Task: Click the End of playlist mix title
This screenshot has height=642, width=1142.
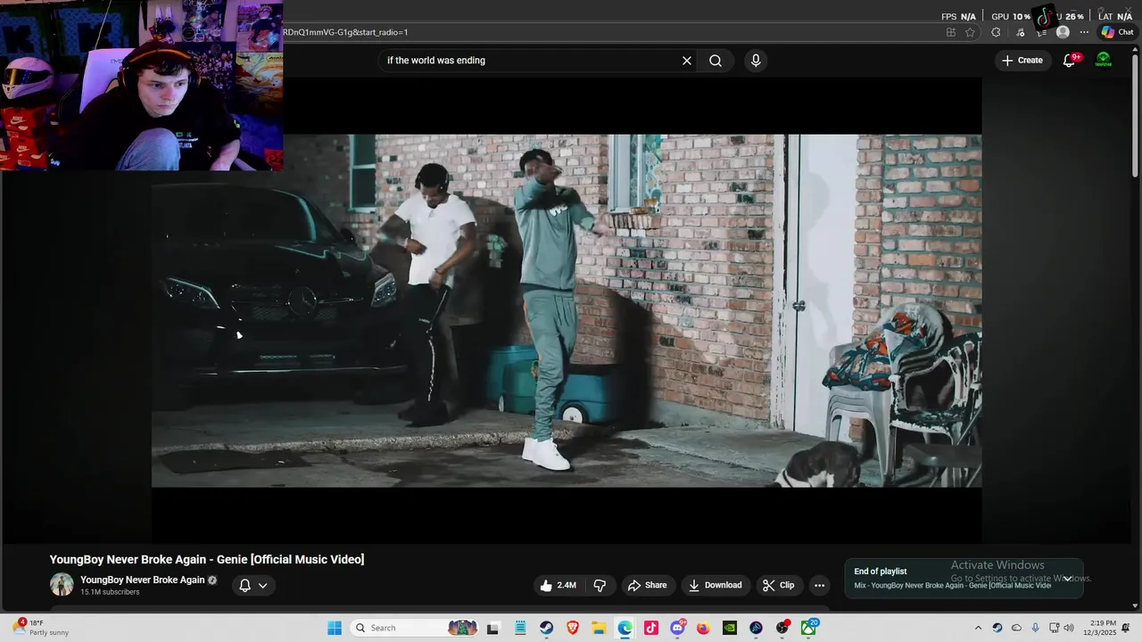Action: tap(952, 586)
